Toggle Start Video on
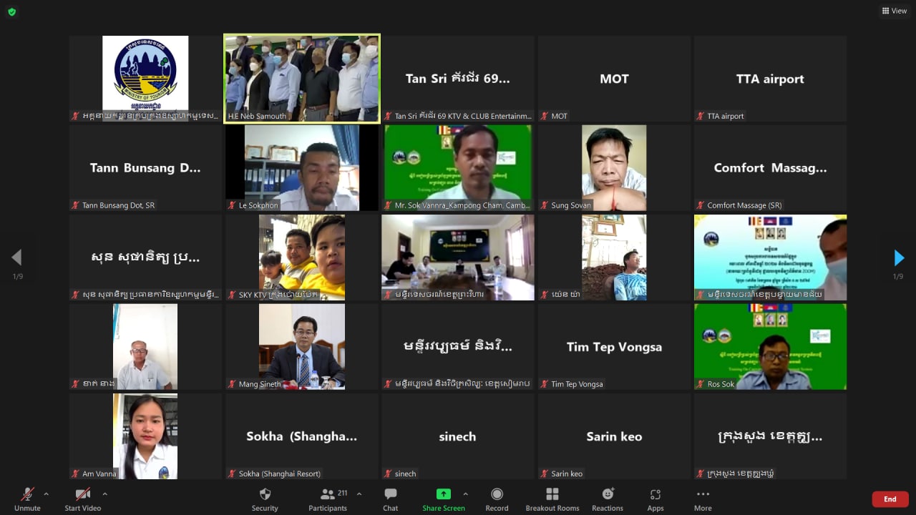 click(x=83, y=494)
